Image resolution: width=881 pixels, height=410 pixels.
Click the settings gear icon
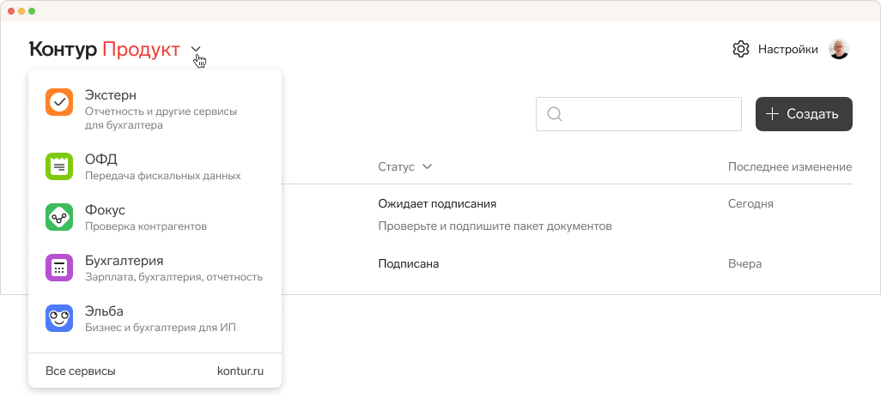point(741,50)
